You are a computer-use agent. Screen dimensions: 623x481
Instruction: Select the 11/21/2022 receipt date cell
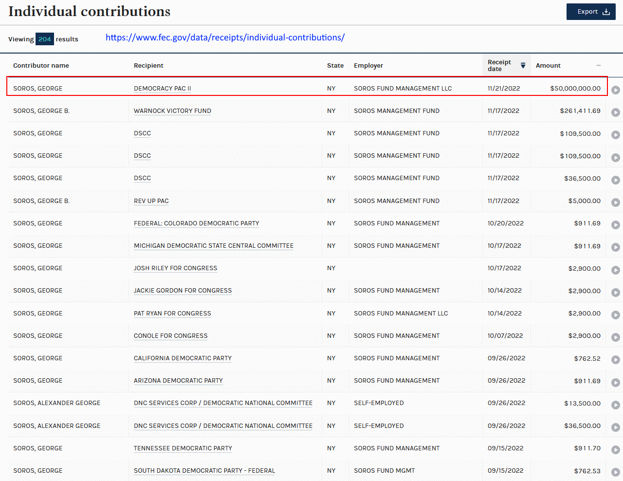point(504,89)
